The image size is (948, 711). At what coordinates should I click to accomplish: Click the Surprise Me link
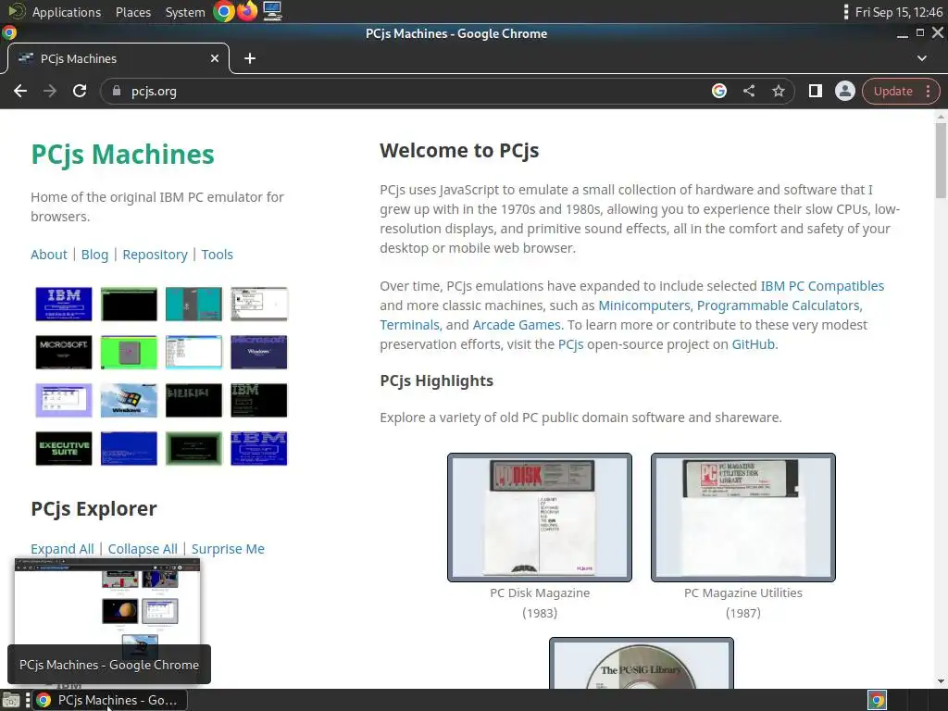[228, 549]
